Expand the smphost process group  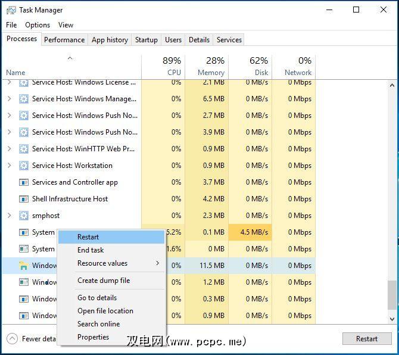click(x=10, y=216)
